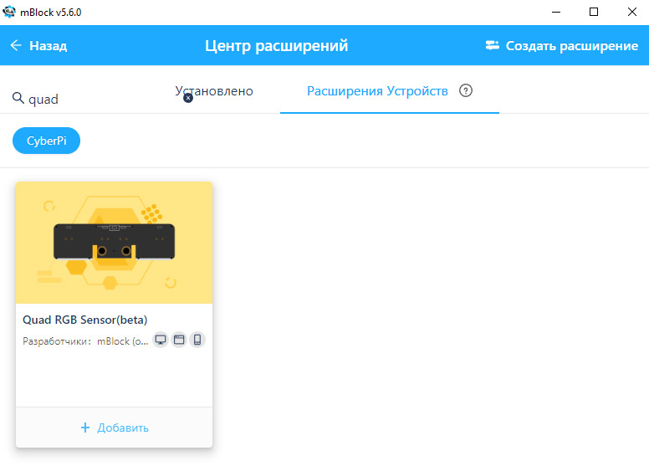649x466 pixels.
Task: Go back with the Назад arrow
Action: (16, 45)
